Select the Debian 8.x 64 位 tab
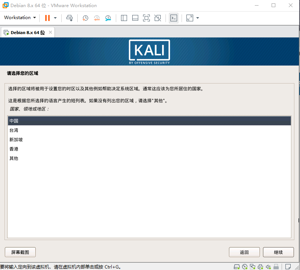The width and height of the screenshot is (300, 270). [28, 33]
